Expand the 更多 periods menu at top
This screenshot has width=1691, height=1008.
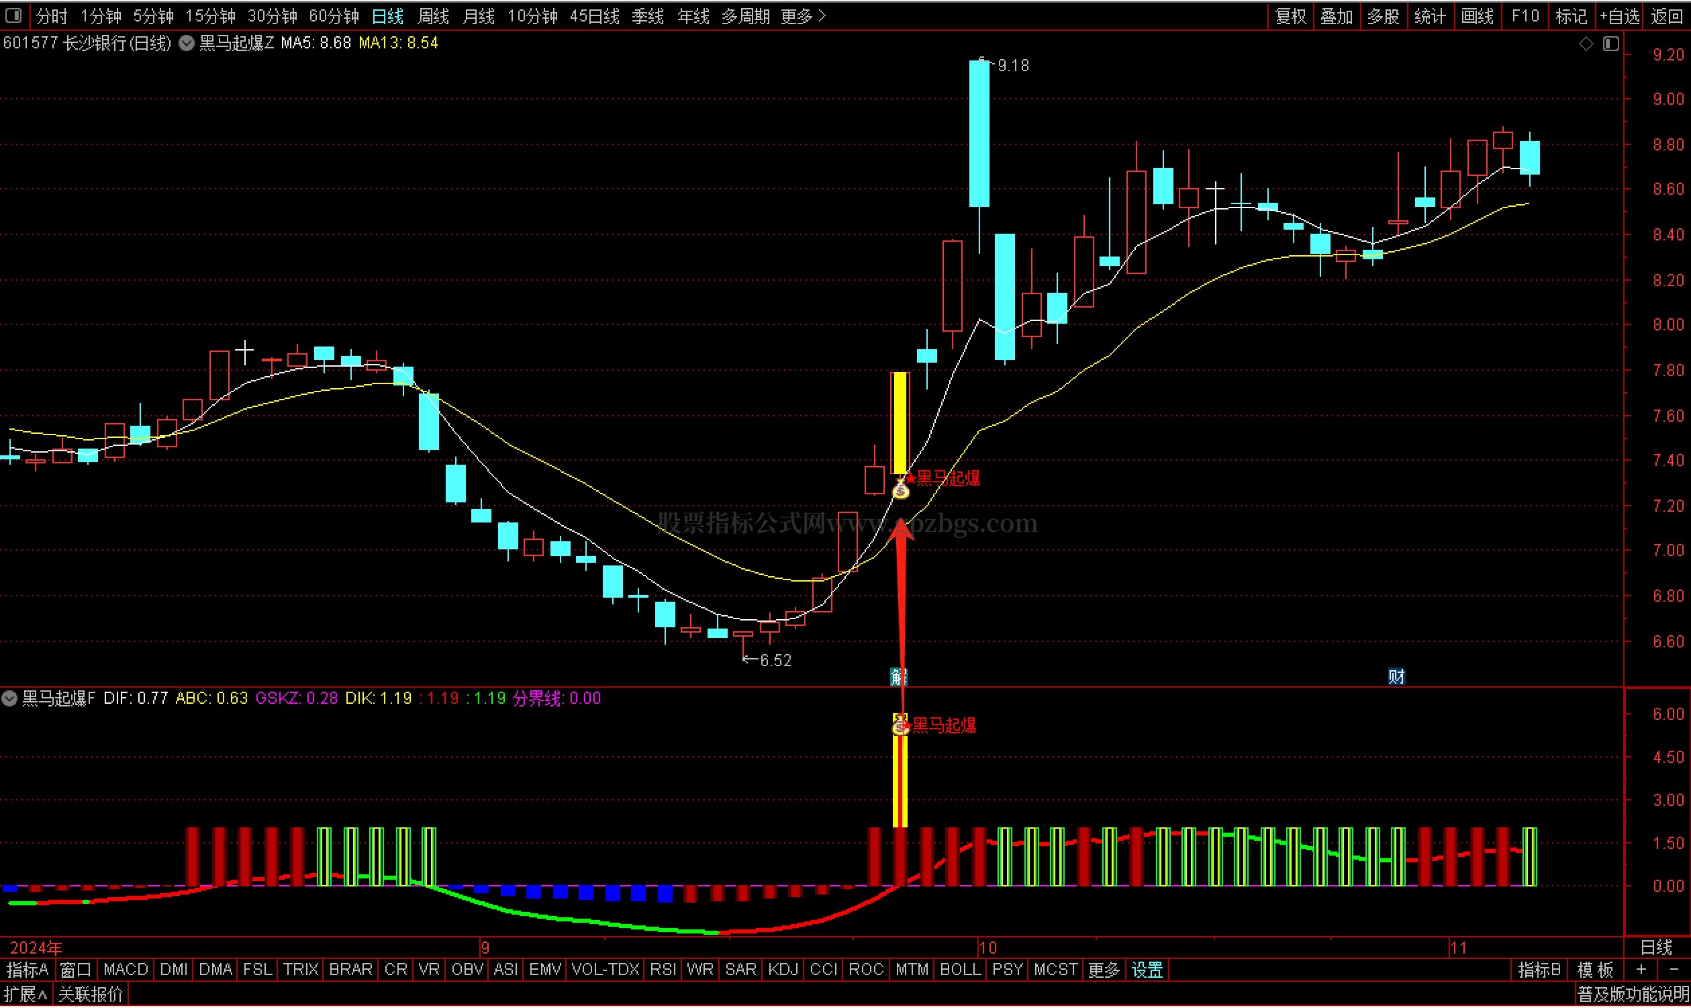tap(803, 15)
